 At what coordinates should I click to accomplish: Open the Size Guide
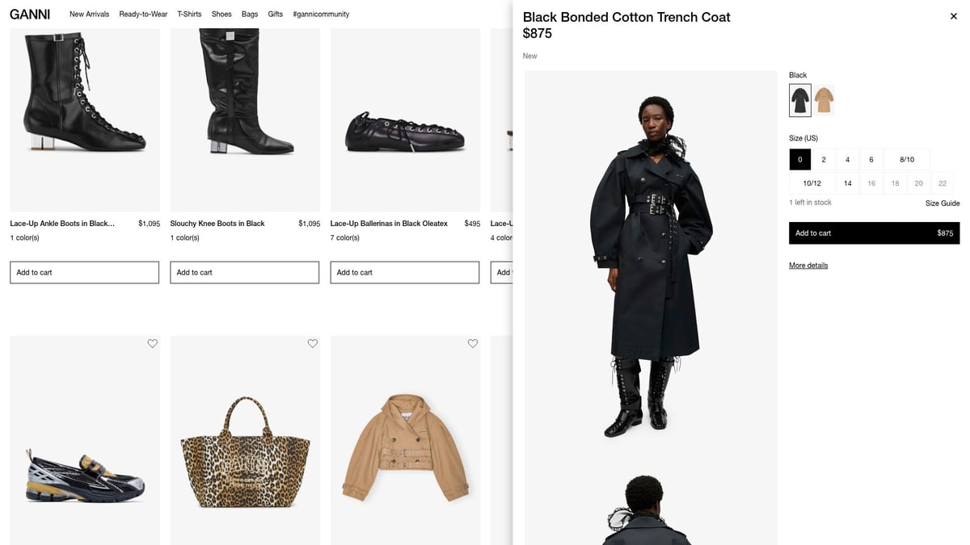coord(943,203)
